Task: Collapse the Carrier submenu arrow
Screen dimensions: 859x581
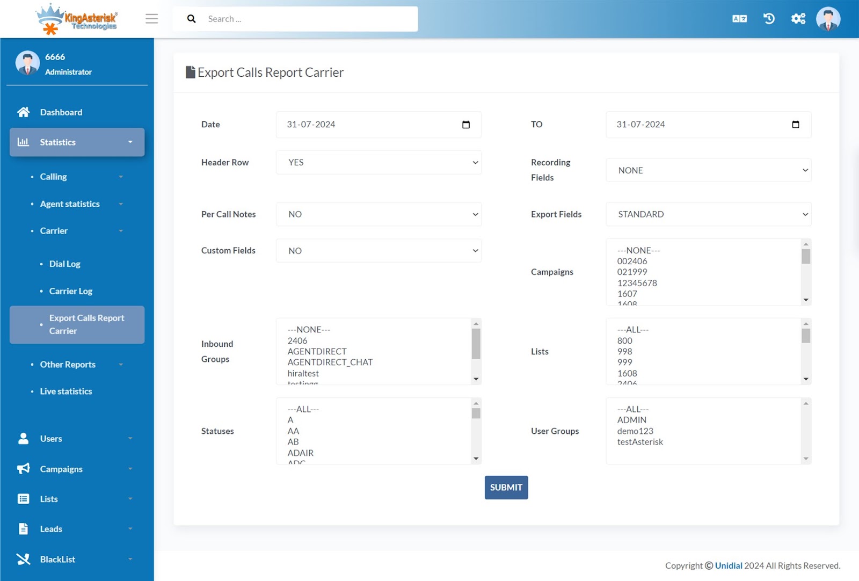Action: click(x=121, y=231)
